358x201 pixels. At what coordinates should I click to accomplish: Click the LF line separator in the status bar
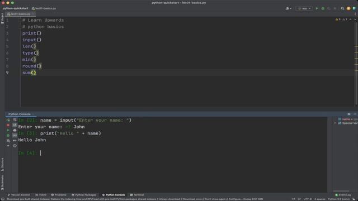coord(299,199)
